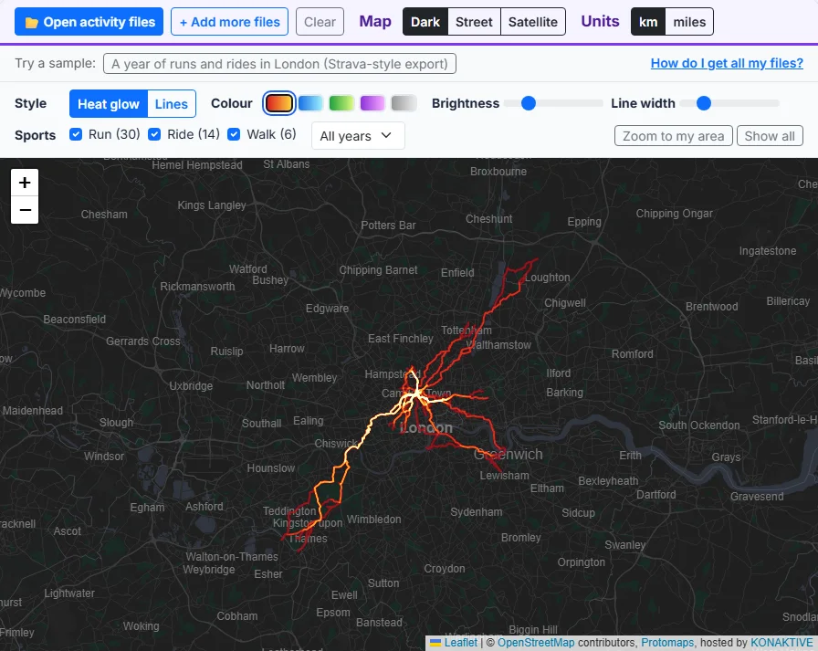
Task: Pick the orange-red colour swatch
Action: tap(279, 103)
